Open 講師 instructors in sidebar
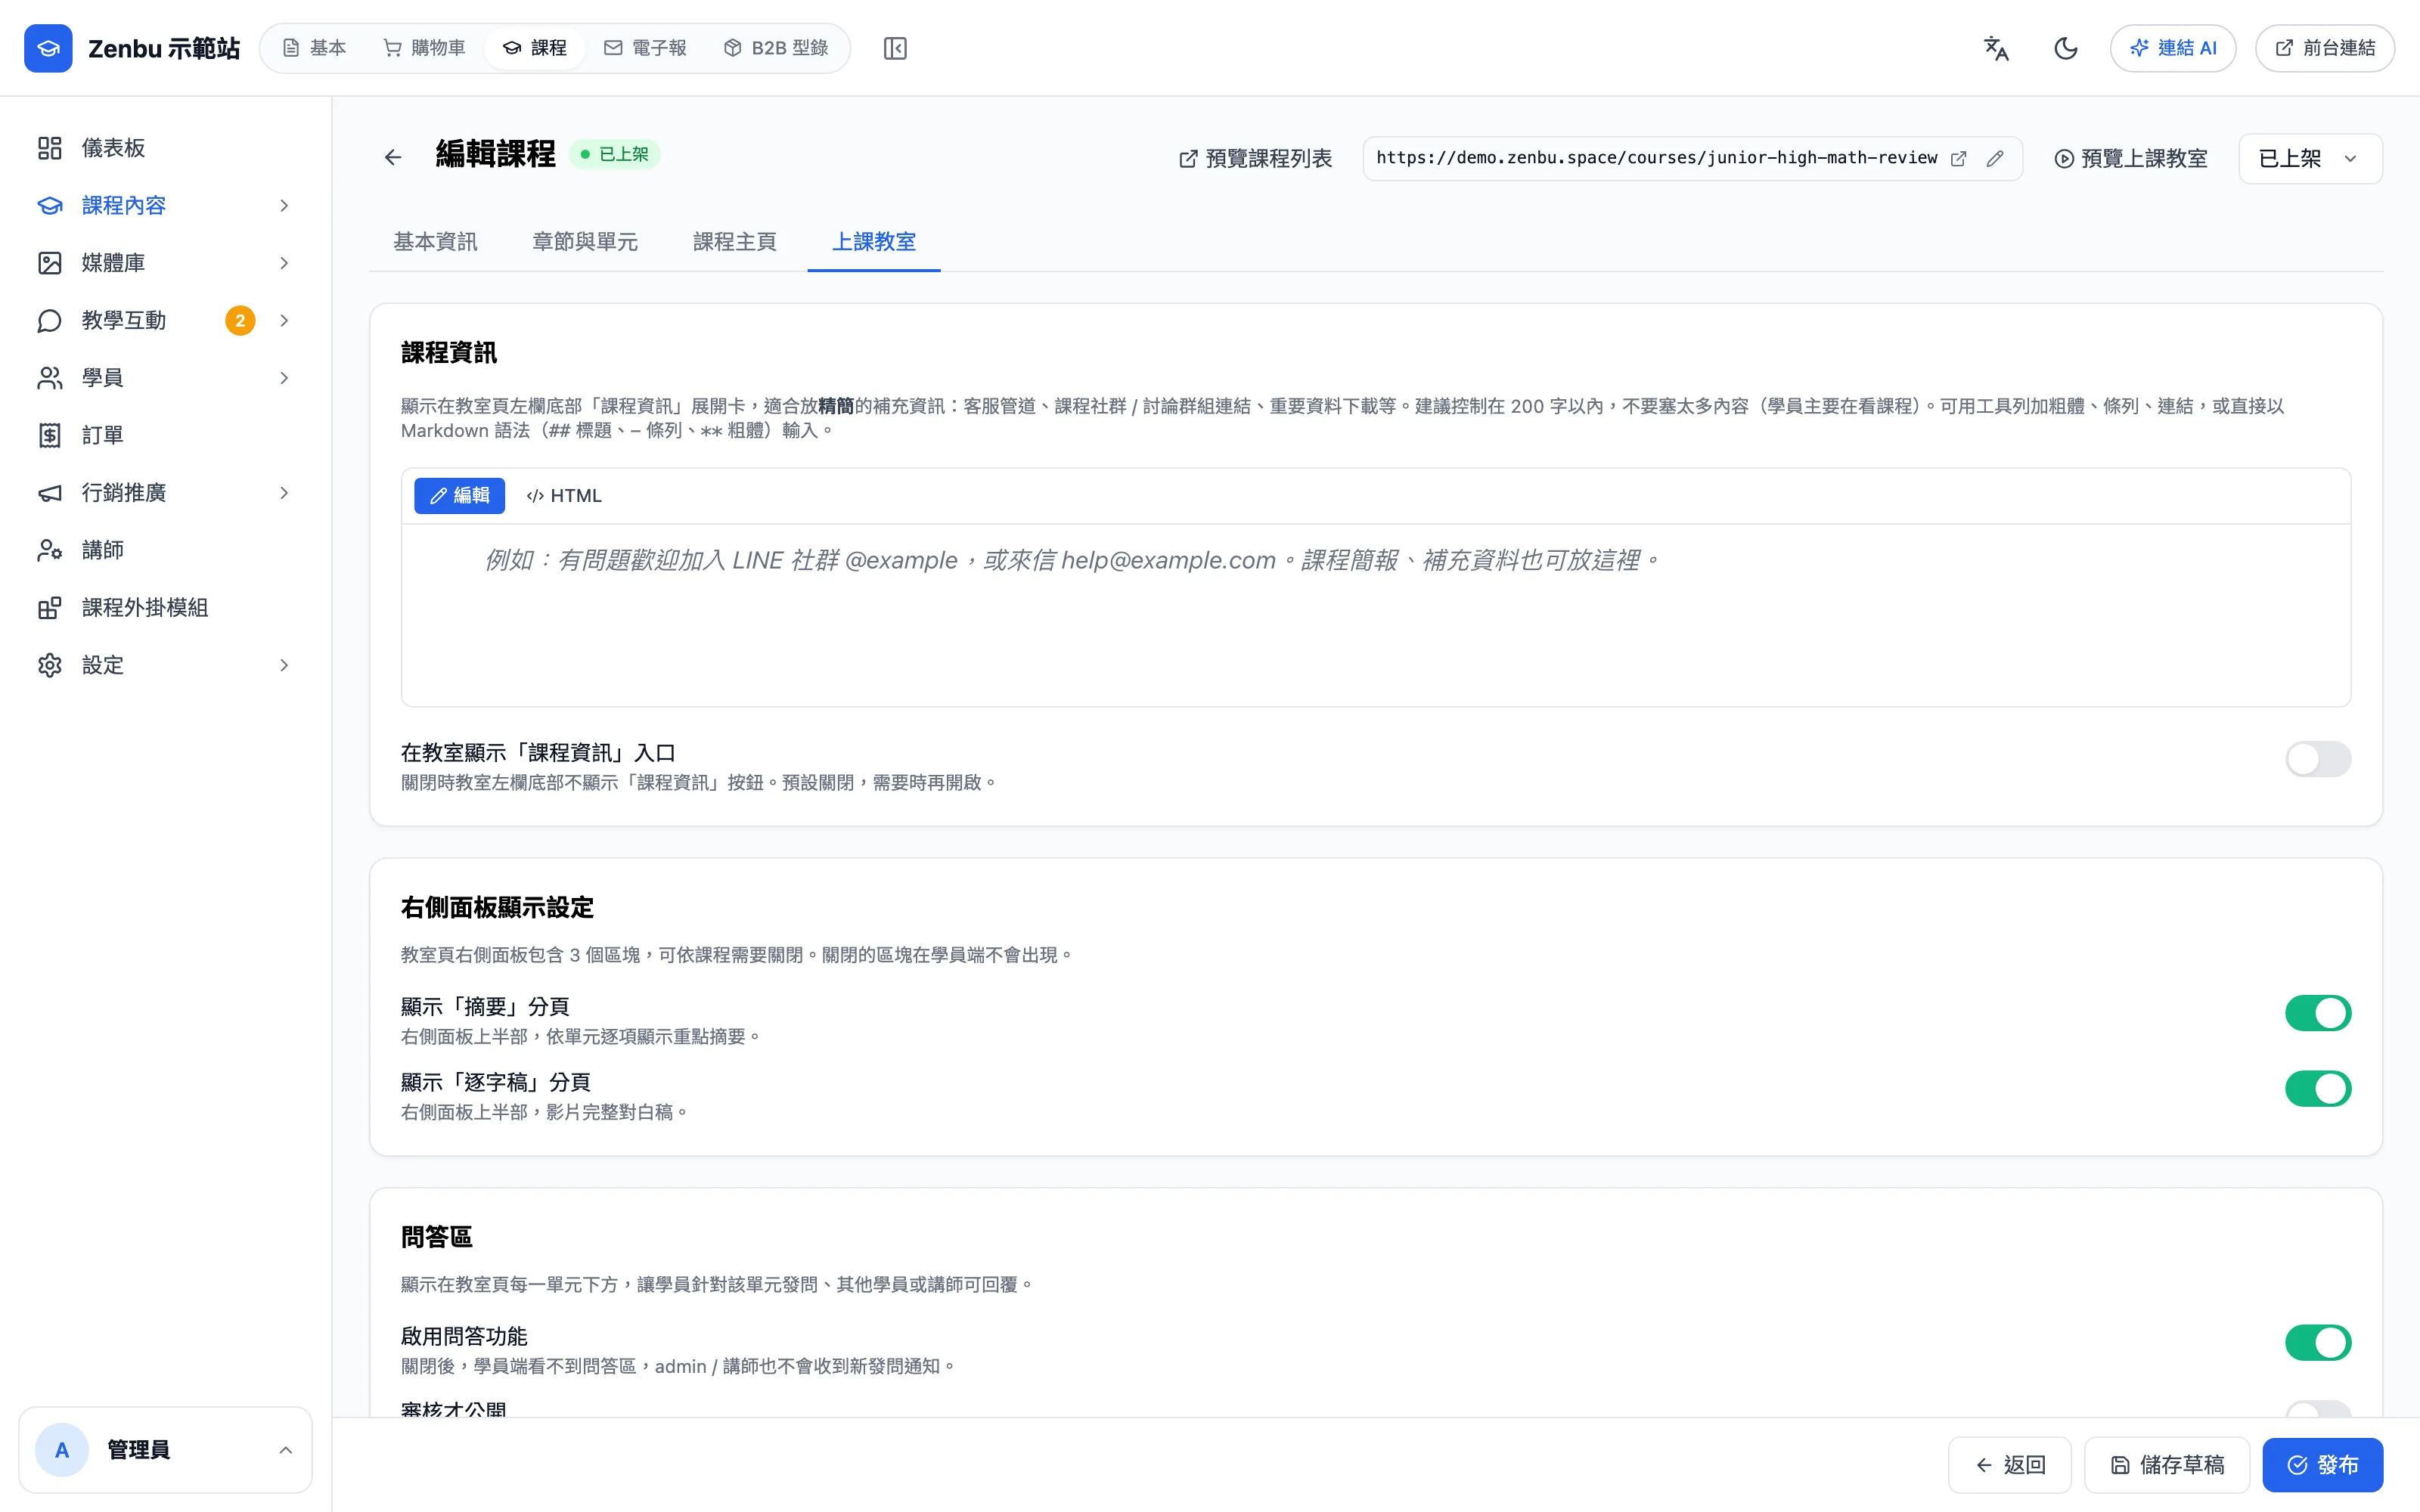This screenshot has height=1512, width=2420. tap(165, 550)
